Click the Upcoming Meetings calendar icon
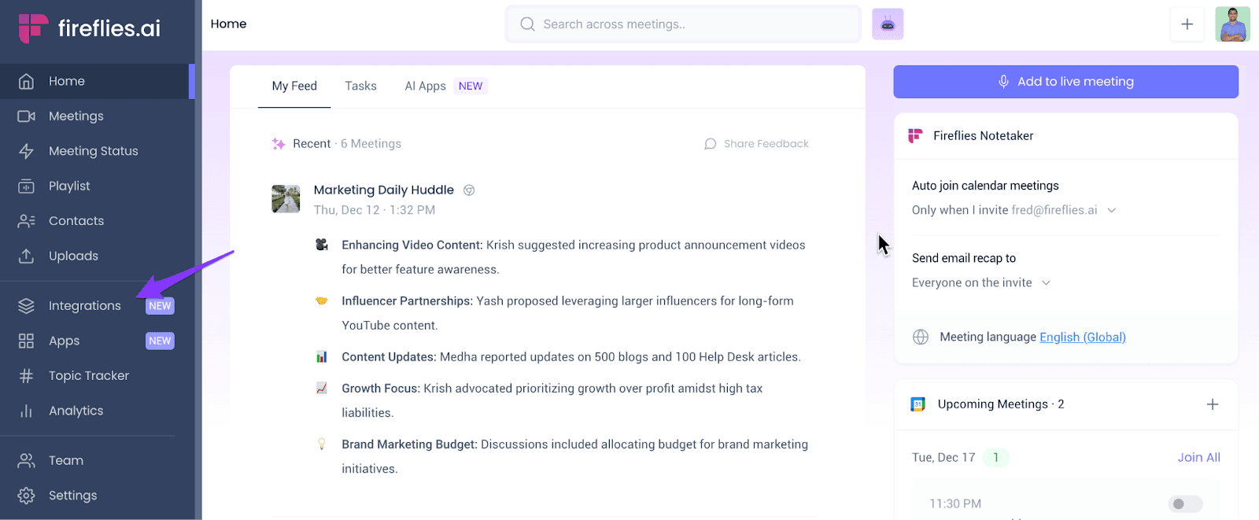This screenshot has height=520, width=1259. (917, 404)
